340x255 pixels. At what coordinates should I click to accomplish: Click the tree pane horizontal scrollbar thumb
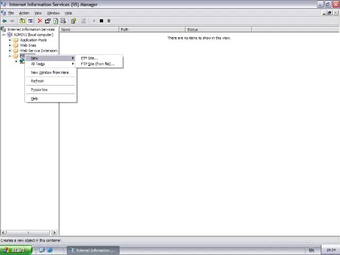(x=28, y=233)
